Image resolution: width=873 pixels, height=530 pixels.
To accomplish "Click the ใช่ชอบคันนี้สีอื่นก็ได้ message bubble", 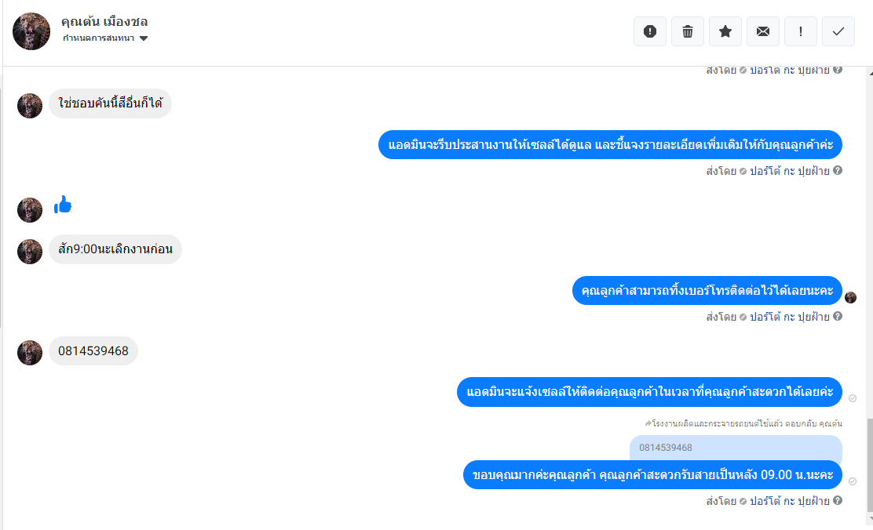I will point(110,103).
